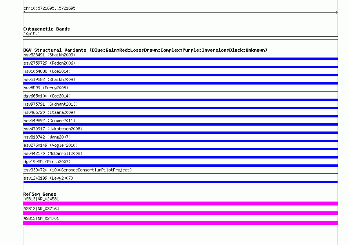
Task: Click the esv1243199 (Levy2007) blue bar
Action: [180, 182]
